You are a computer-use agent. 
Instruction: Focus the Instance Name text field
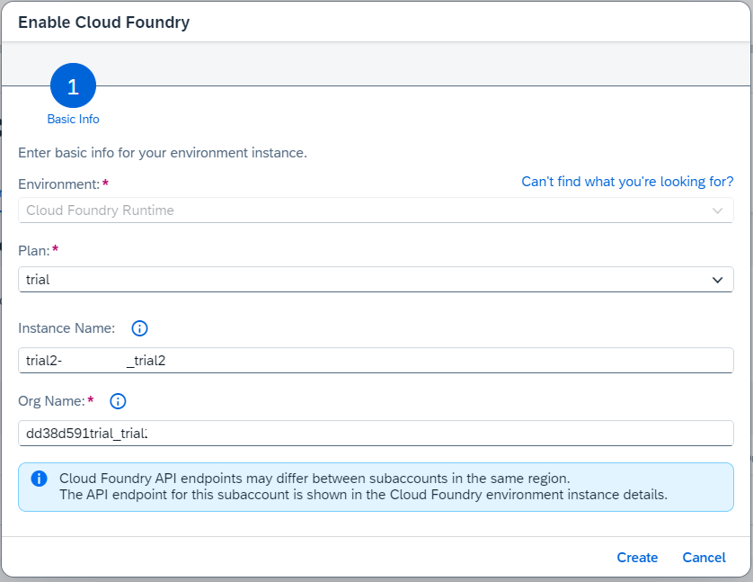376,361
